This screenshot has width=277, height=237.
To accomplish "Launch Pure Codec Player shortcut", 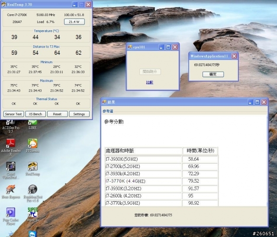I will tap(10, 213).
